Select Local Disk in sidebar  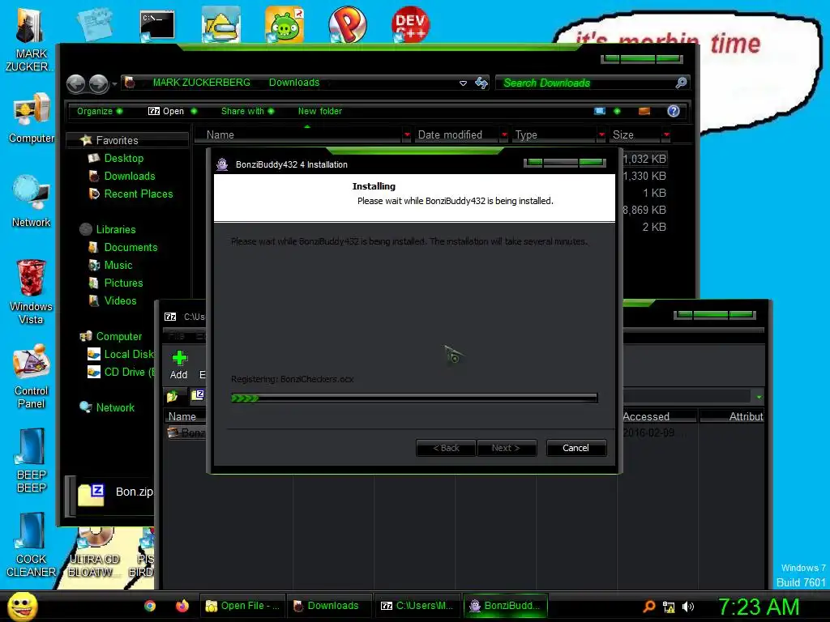(x=121, y=355)
